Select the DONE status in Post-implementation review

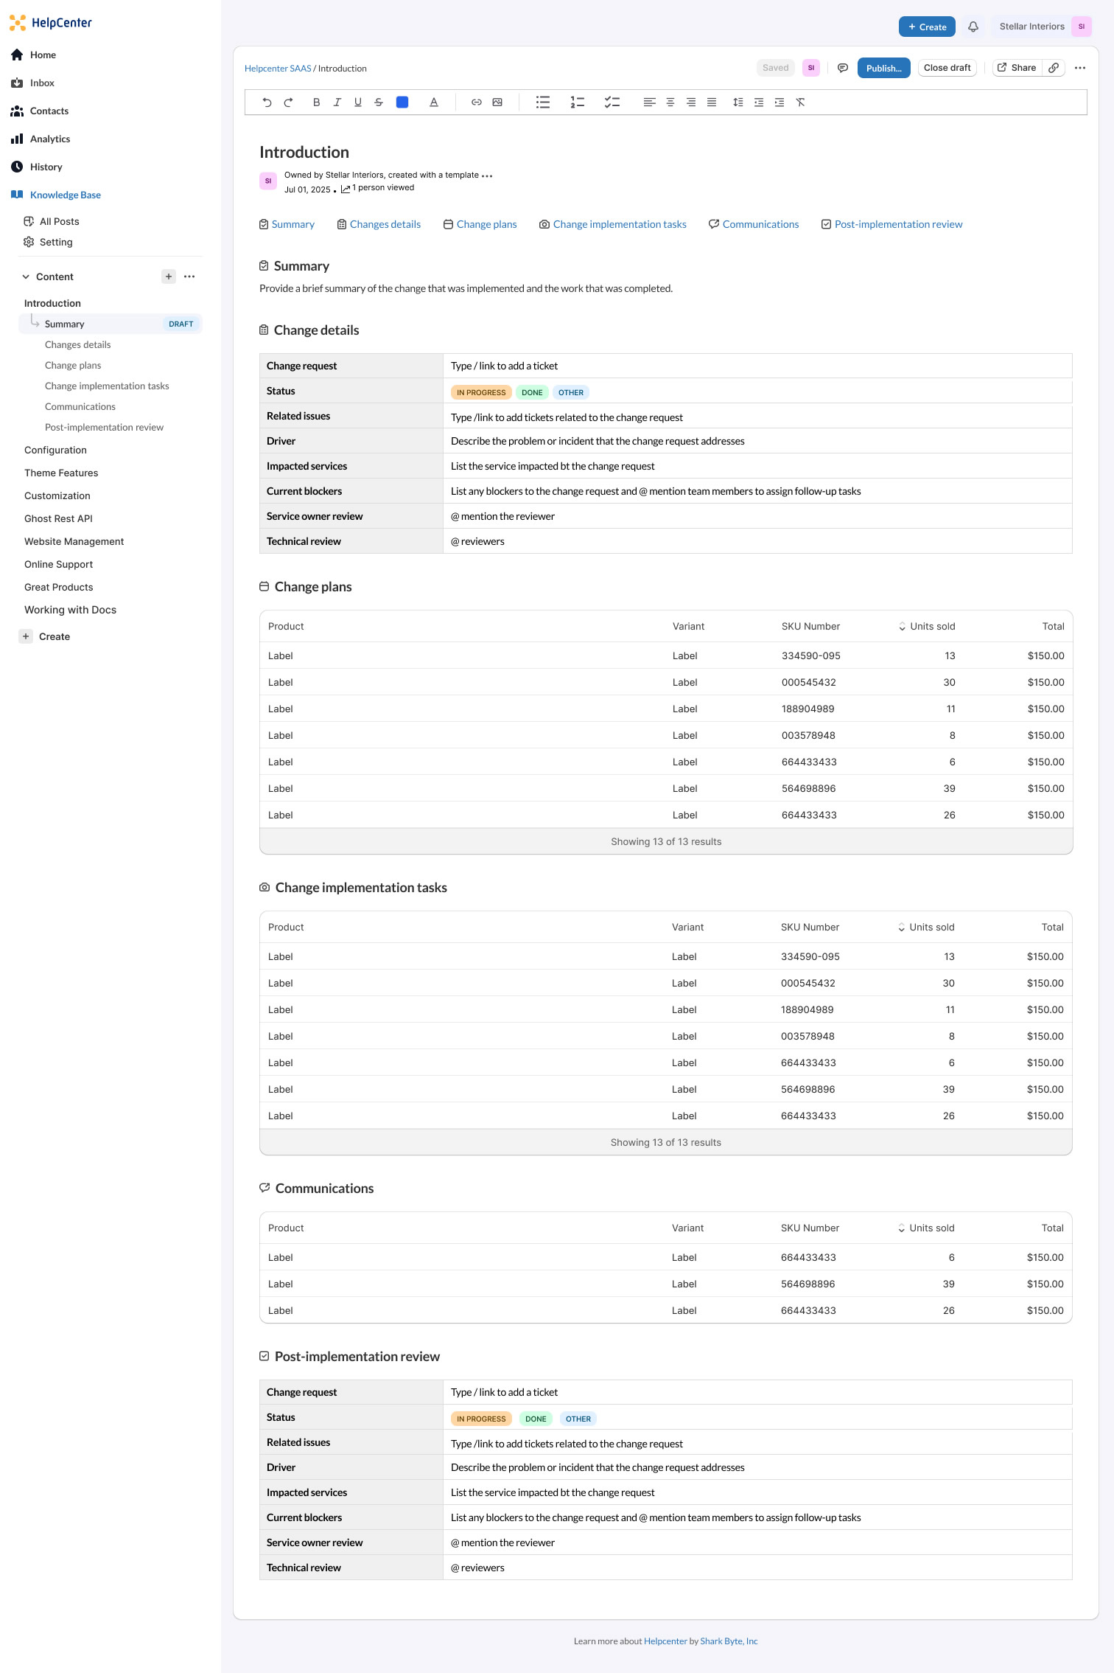[x=536, y=1419]
